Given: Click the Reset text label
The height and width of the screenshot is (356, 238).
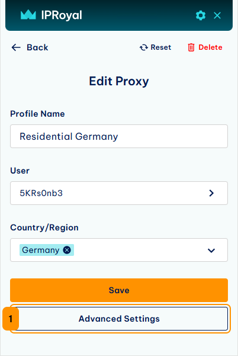Looking at the screenshot, I should coord(161,47).
